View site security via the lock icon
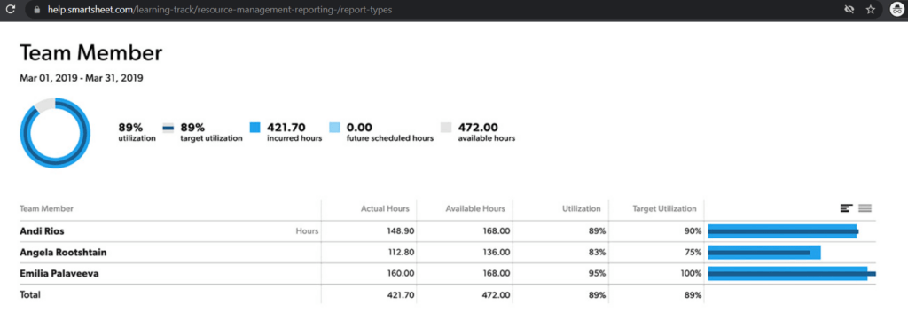This screenshot has width=908, height=320. click(x=37, y=10)
